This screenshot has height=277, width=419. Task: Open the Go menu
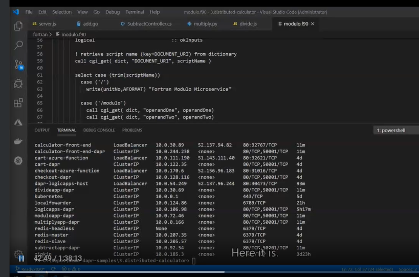(x=97, y=12)
